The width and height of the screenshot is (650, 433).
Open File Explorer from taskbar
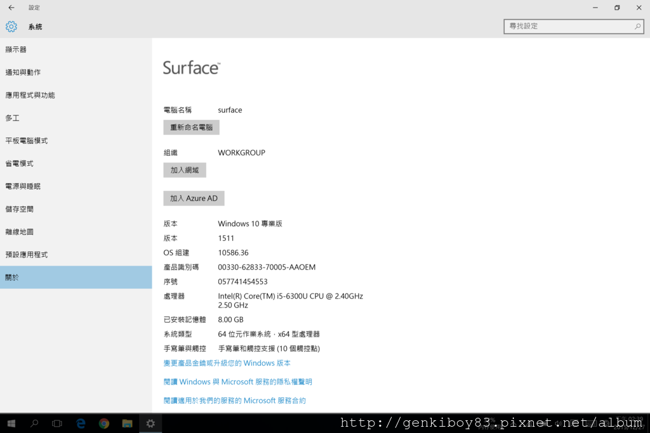click(127, 423)
